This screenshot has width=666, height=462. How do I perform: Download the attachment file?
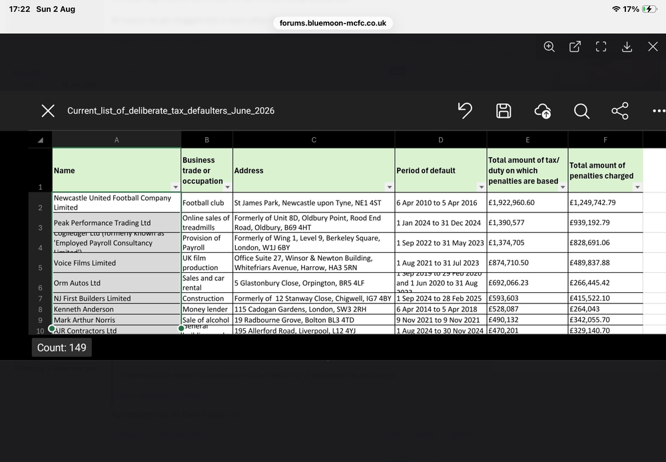pyautogui.click(x=627, y=47)
